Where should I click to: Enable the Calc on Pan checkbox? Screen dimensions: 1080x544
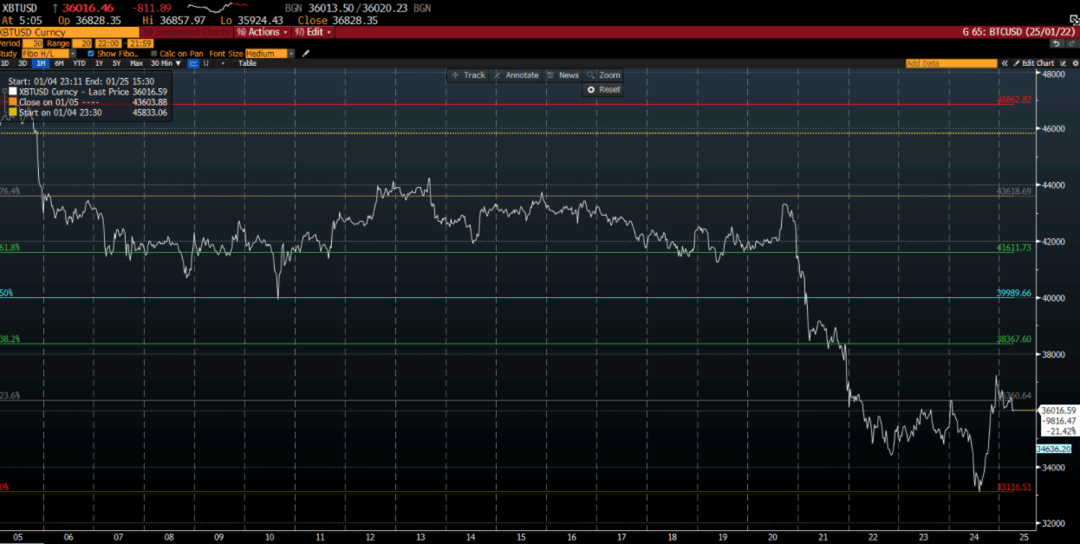pos(154,54)
